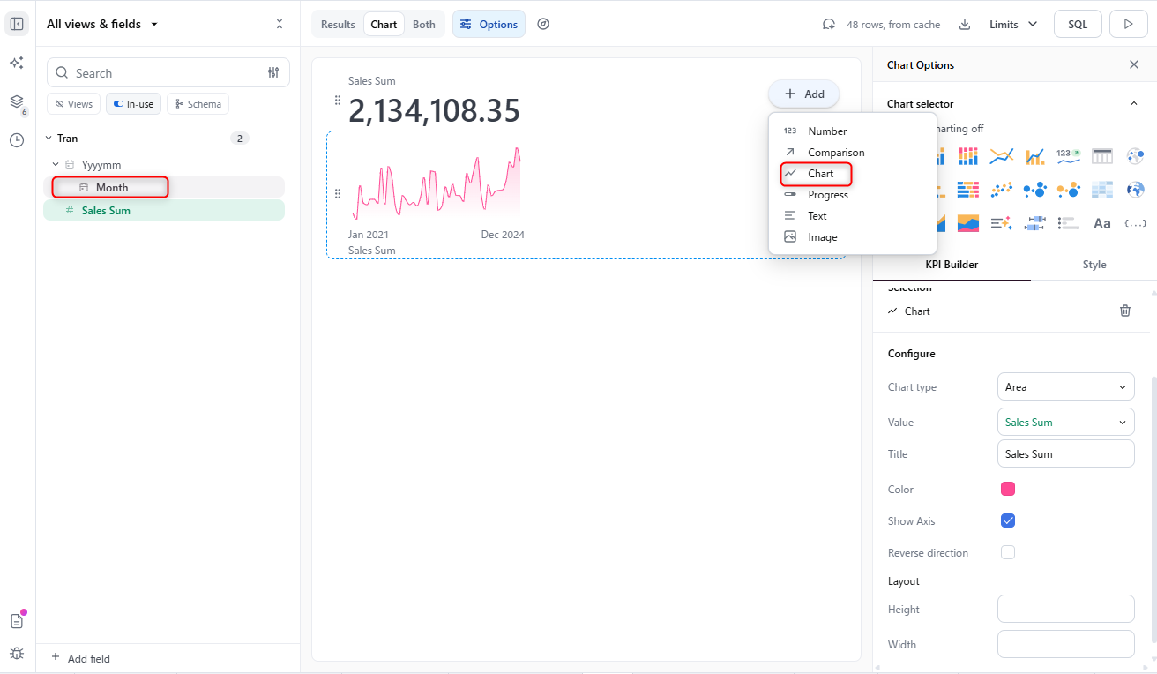
Task: Click the run query play button
Action: click(1128, 25)
